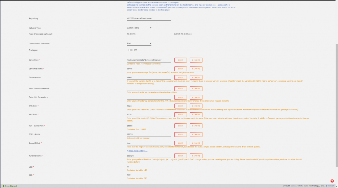Click the Extra JVM Parameters input field

pos(149,97)
